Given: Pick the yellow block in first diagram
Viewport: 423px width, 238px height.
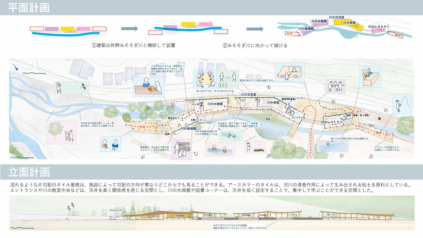Looking at the screenshot, I should pos(67,29).
